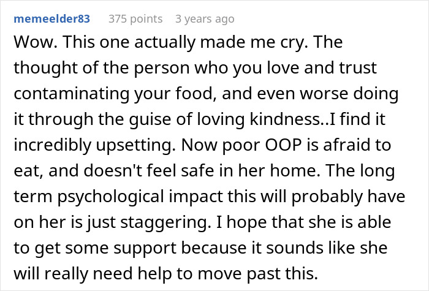
Task: Click the word contaminating in the comment
Action: [x=71, y=94]
